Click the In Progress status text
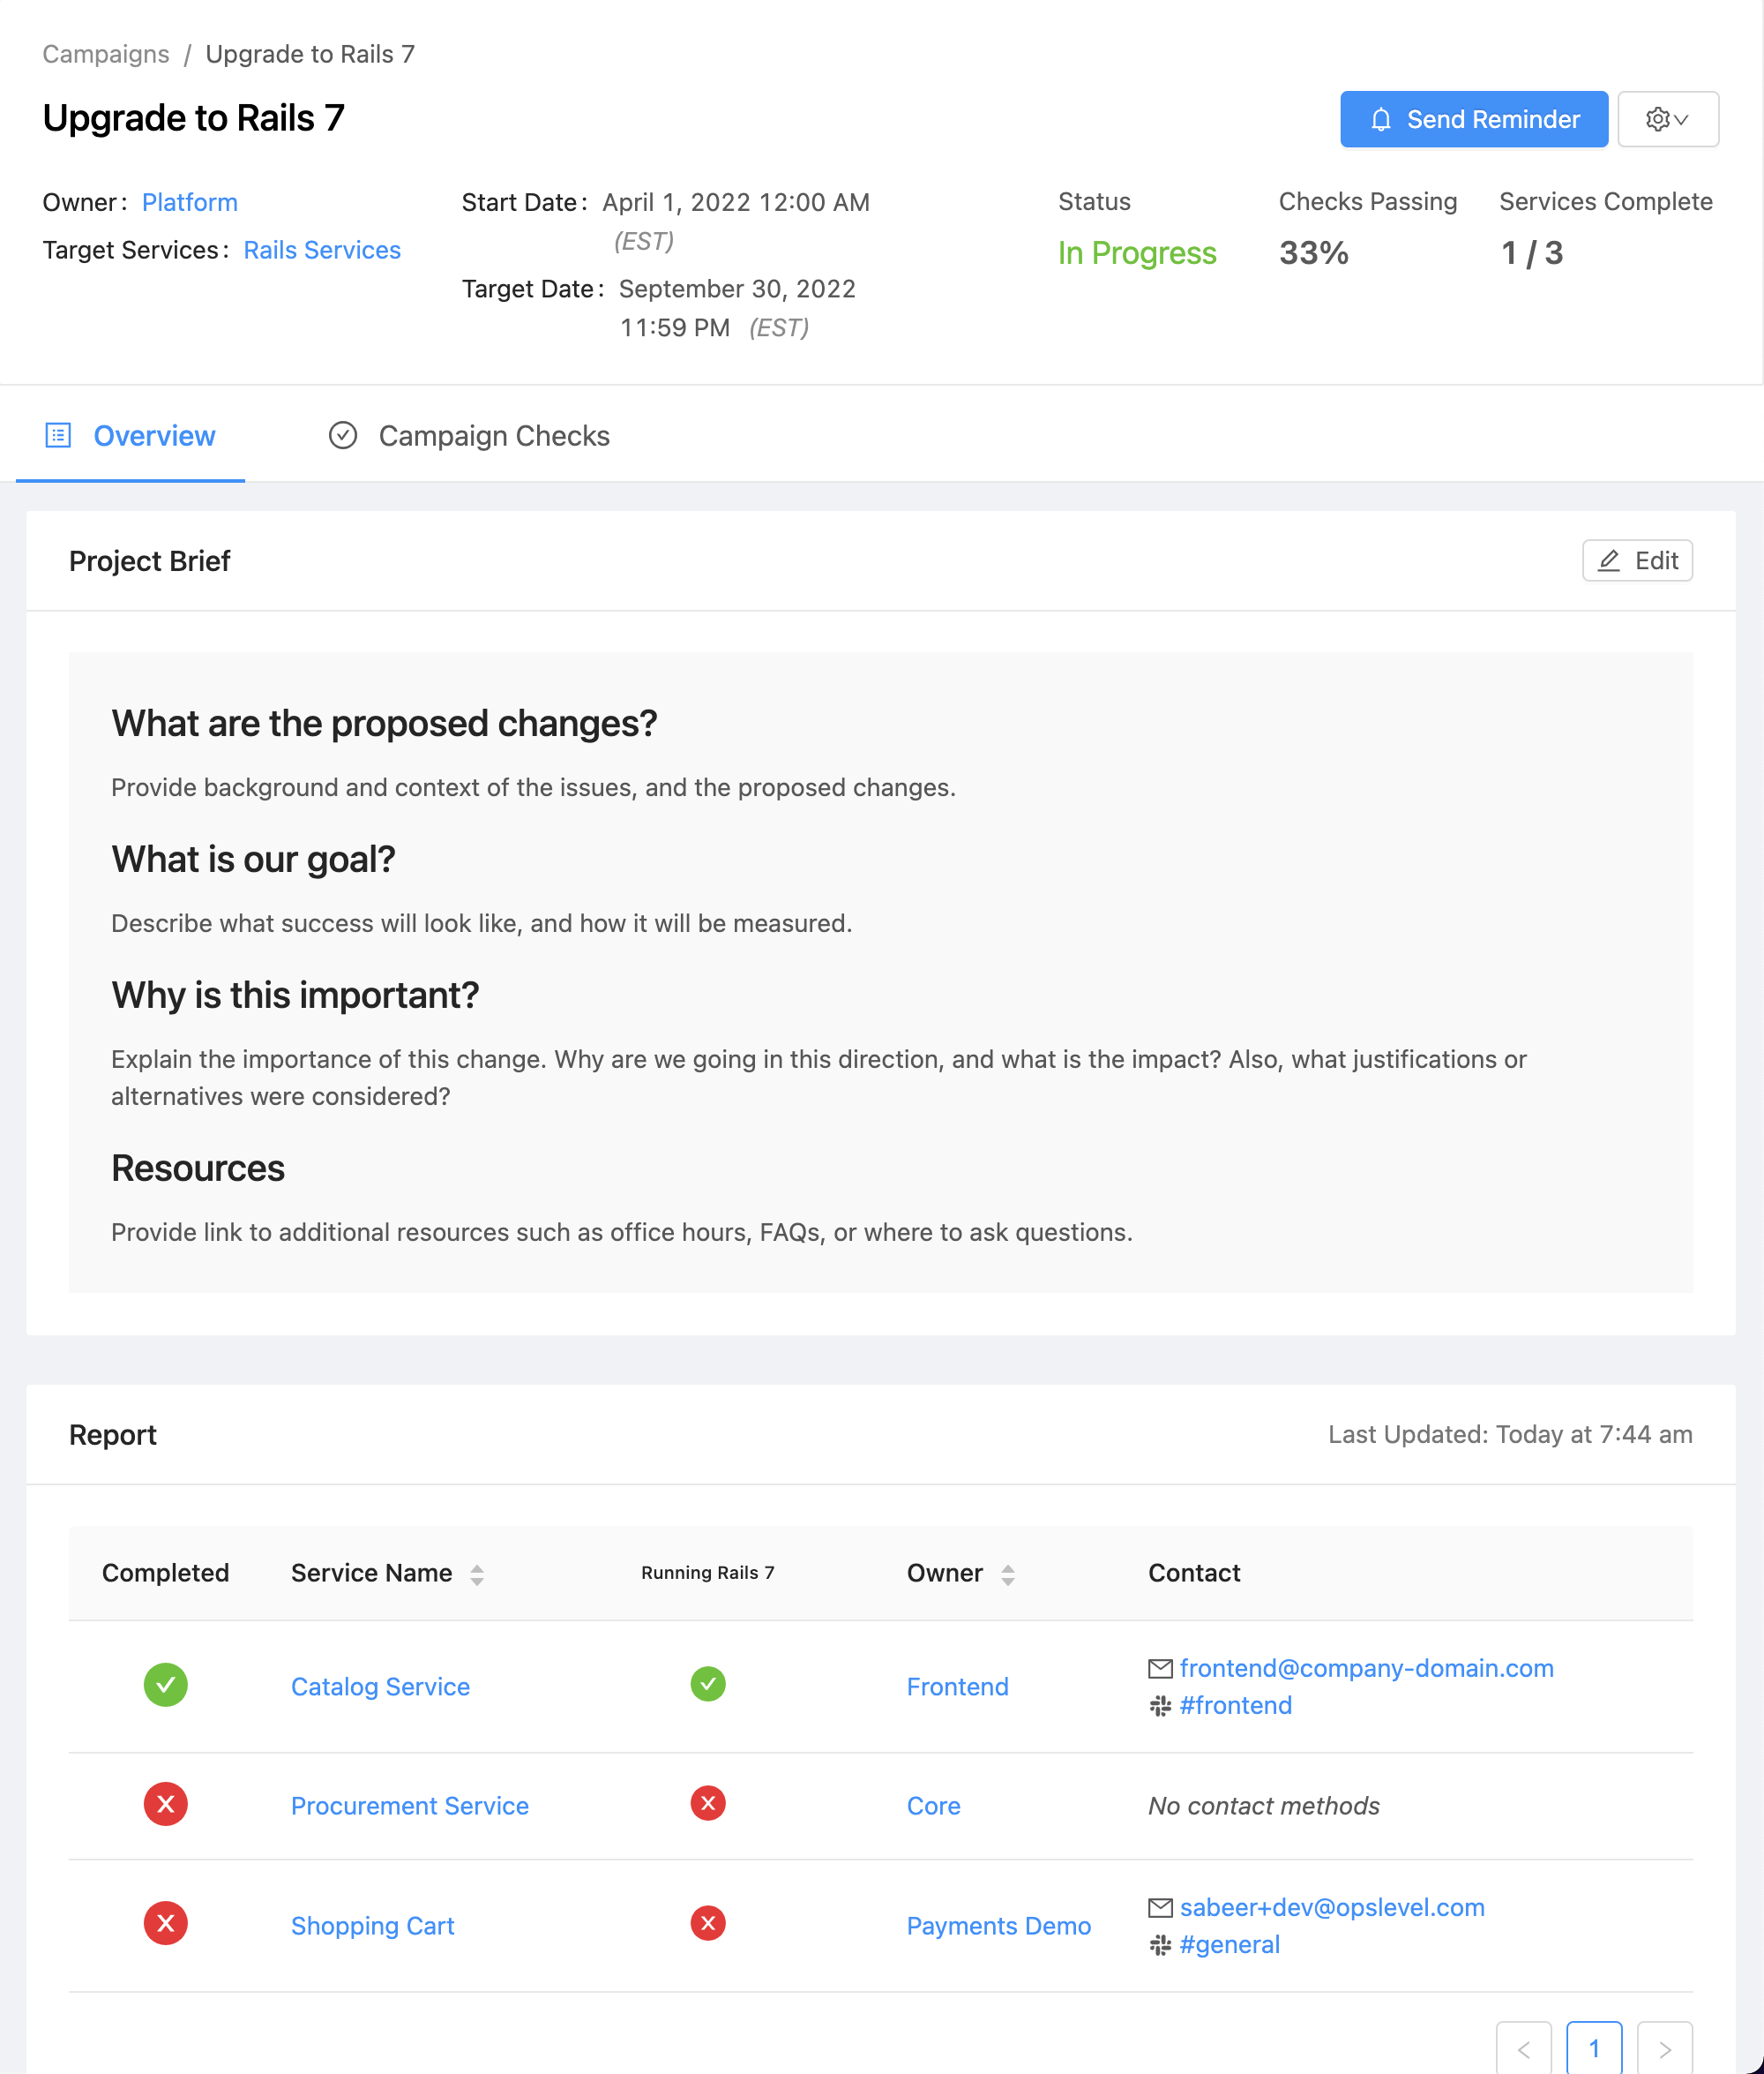Screen dimensions: 1764x2074 [x=1137, y=253]
